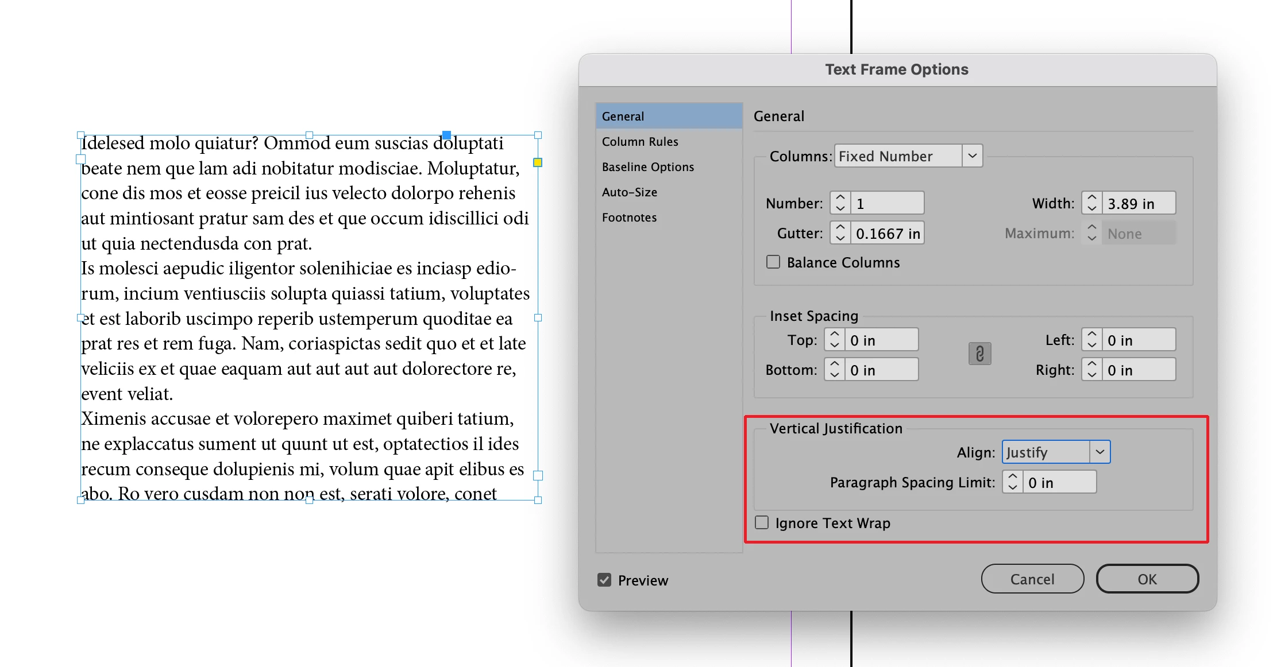Image resolution: width=1273 pixels, height=667 pixels.
Task: Click the Text Frame Options title bar
Action: tap(897, 69)
